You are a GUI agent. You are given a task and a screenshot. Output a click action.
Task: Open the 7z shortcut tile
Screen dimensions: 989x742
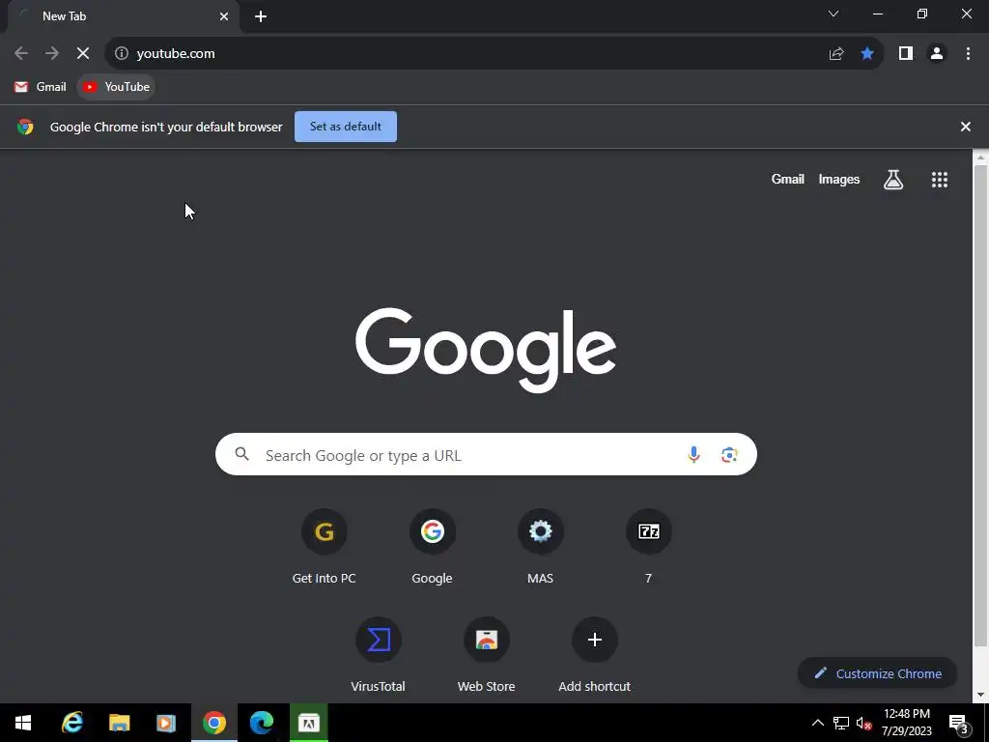648,547
